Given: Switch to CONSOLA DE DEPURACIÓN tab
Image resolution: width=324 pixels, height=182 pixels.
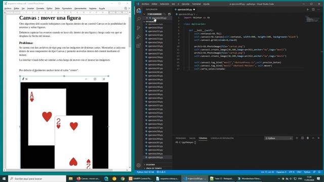Looking at the screenshot, I should point(222,138).
